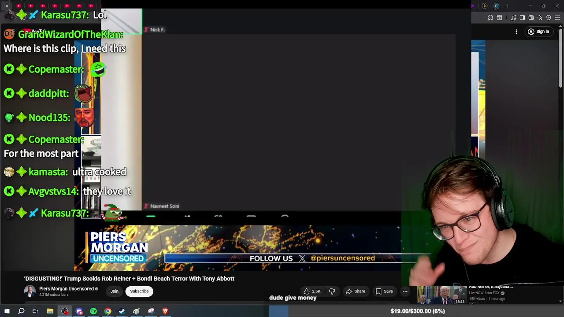Open YouTube settings three-dot menu near Sign in

click(516, 32)
